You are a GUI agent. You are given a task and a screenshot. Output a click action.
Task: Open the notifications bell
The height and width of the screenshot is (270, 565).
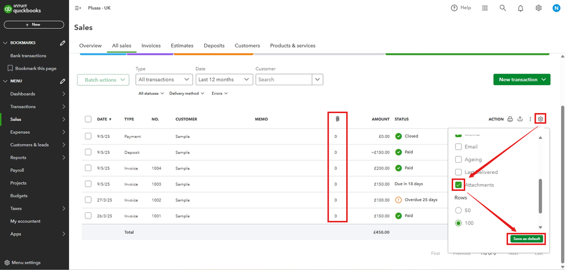[520, 8]
